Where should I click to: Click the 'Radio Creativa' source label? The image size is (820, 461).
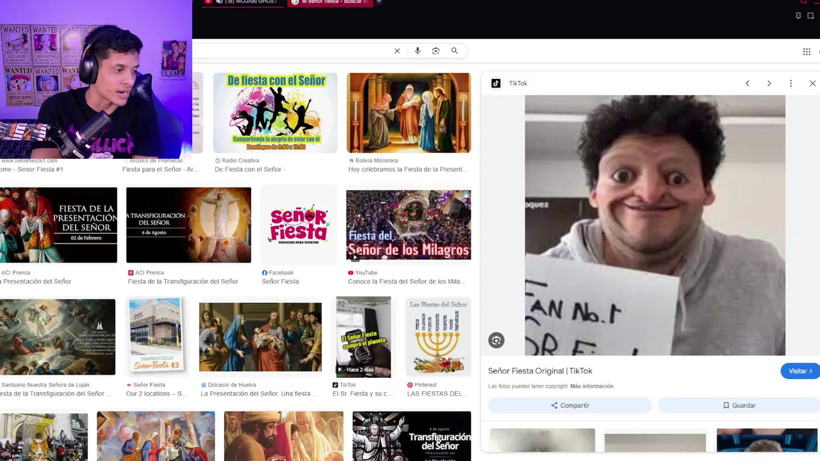[x=241, y=161]
